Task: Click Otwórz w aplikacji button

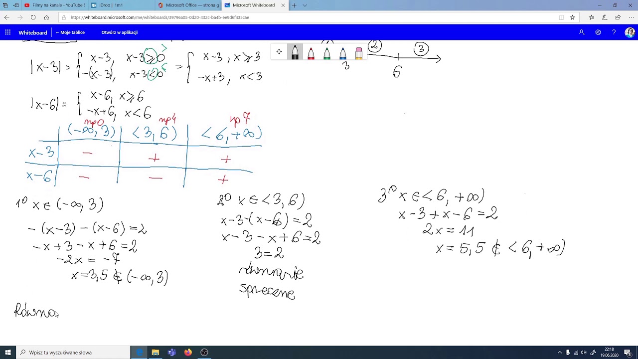Action: [x=120, y=32]
